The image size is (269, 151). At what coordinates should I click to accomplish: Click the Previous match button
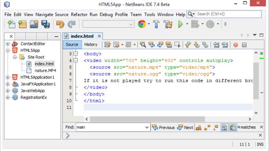[163, 128]
